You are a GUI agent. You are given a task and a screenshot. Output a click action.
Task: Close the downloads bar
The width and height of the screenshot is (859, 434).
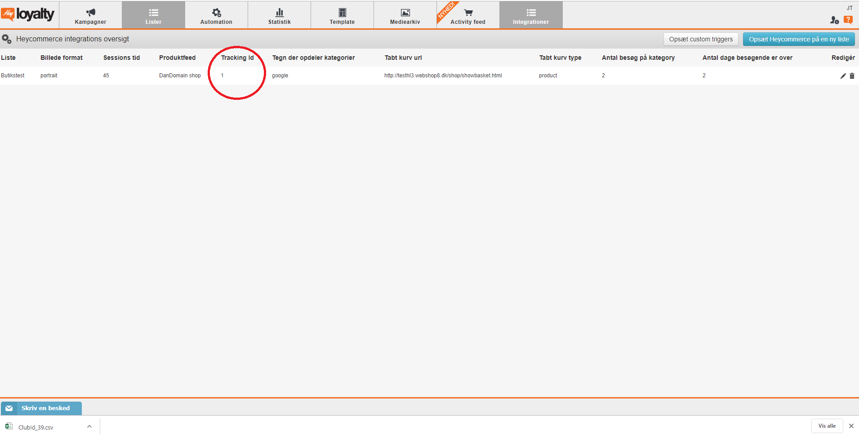click(851, 426)
